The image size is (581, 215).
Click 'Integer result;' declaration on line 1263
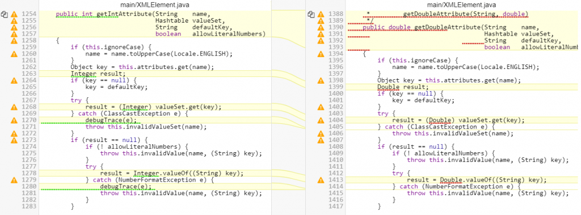pyautogui.click(x=98, y=74)
